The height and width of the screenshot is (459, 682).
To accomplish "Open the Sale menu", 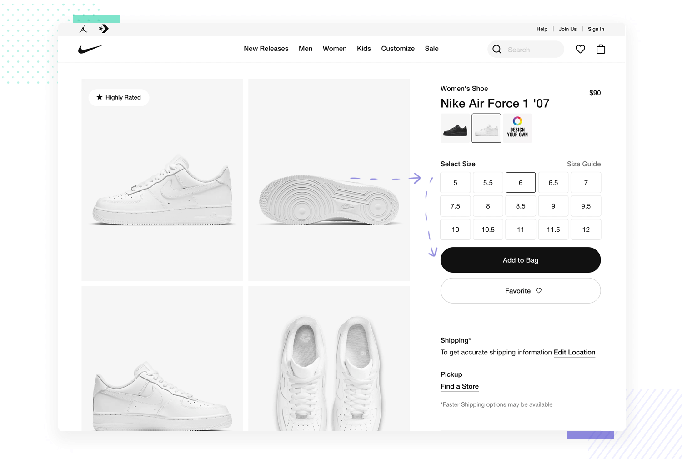I will tap(432, 49).
